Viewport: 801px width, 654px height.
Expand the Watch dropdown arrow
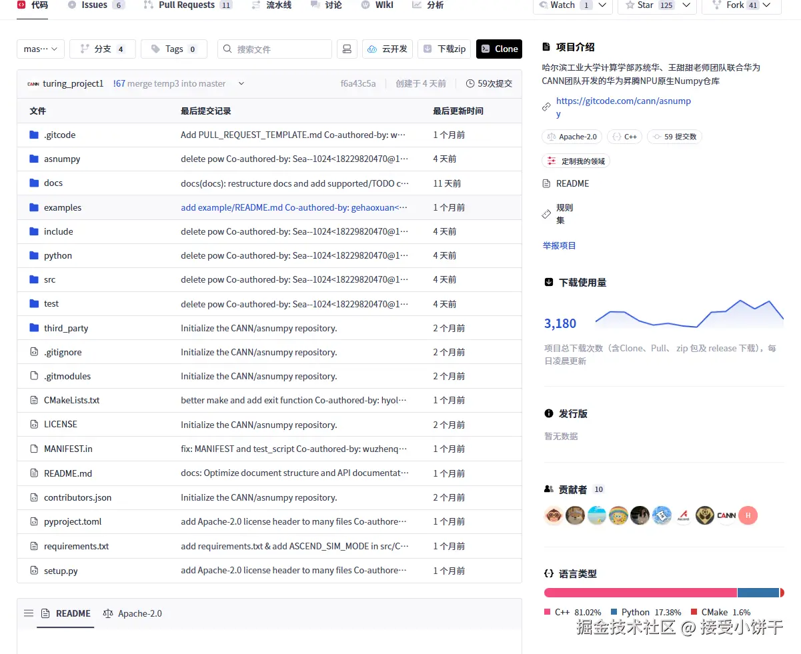pyautogui.click(x=603, y=5)
